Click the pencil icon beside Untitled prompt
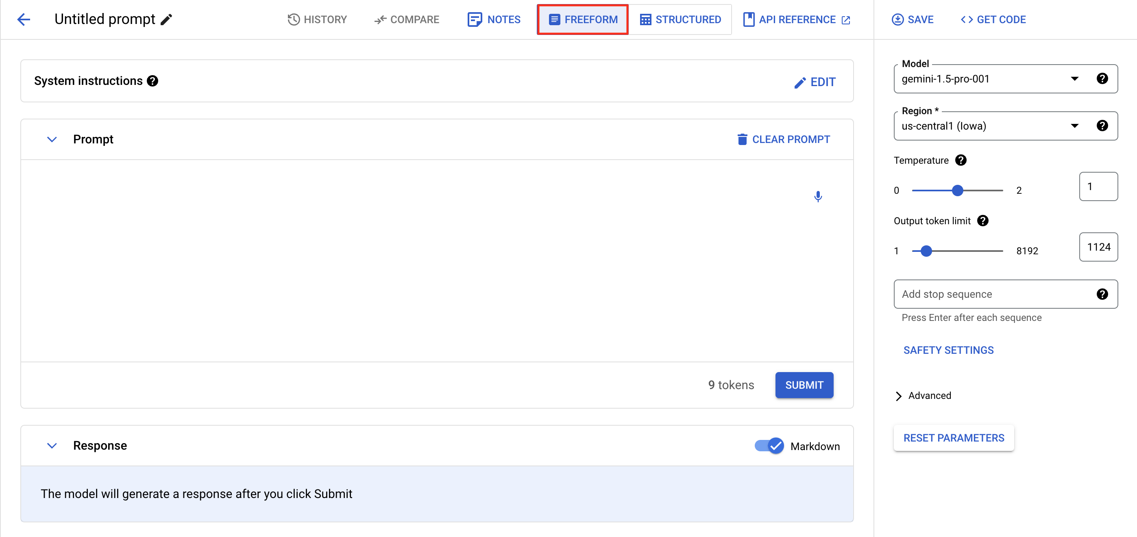 (166, 20)
